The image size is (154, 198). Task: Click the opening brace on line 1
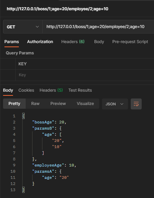click(x=24, y=116)
